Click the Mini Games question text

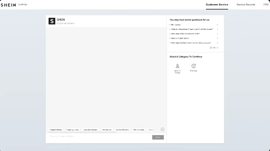pyautogui.click(x=176, y=25)
